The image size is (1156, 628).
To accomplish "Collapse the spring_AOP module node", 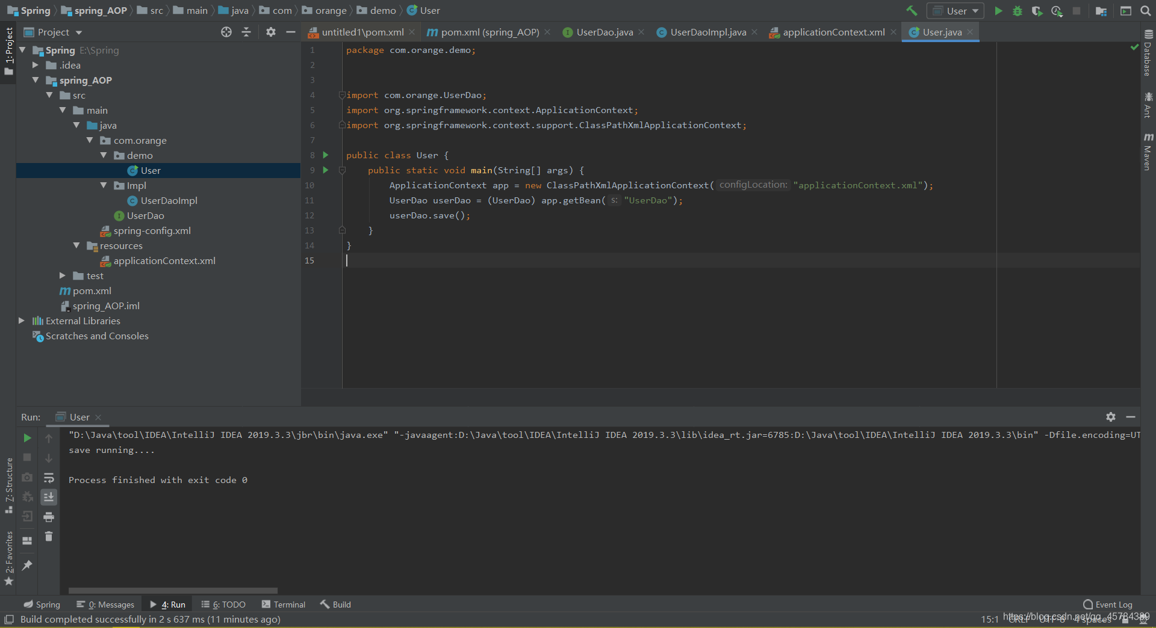I will pos(36,80).
